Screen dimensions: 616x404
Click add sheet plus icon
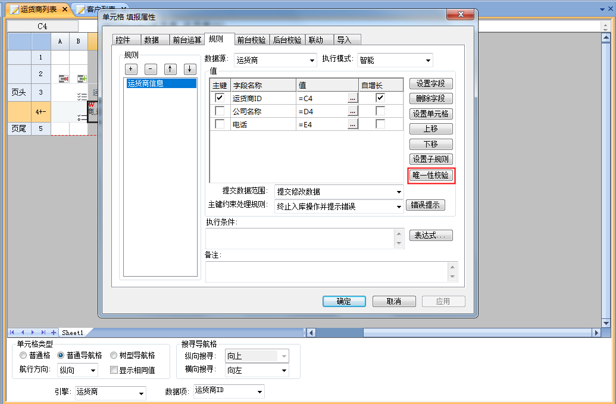[54, 333]
